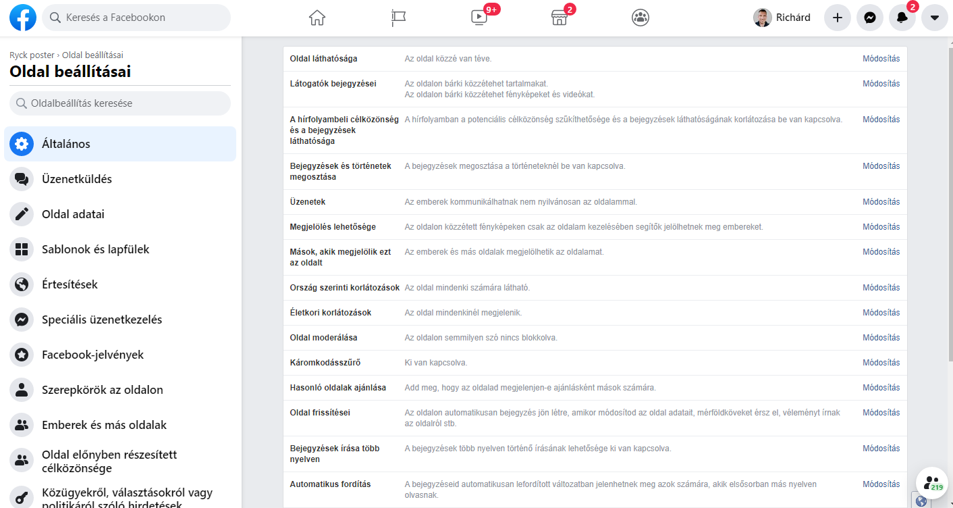
Task: Click Módosítás for Bejegyzések és történetek megosztása
Action: 881,166
